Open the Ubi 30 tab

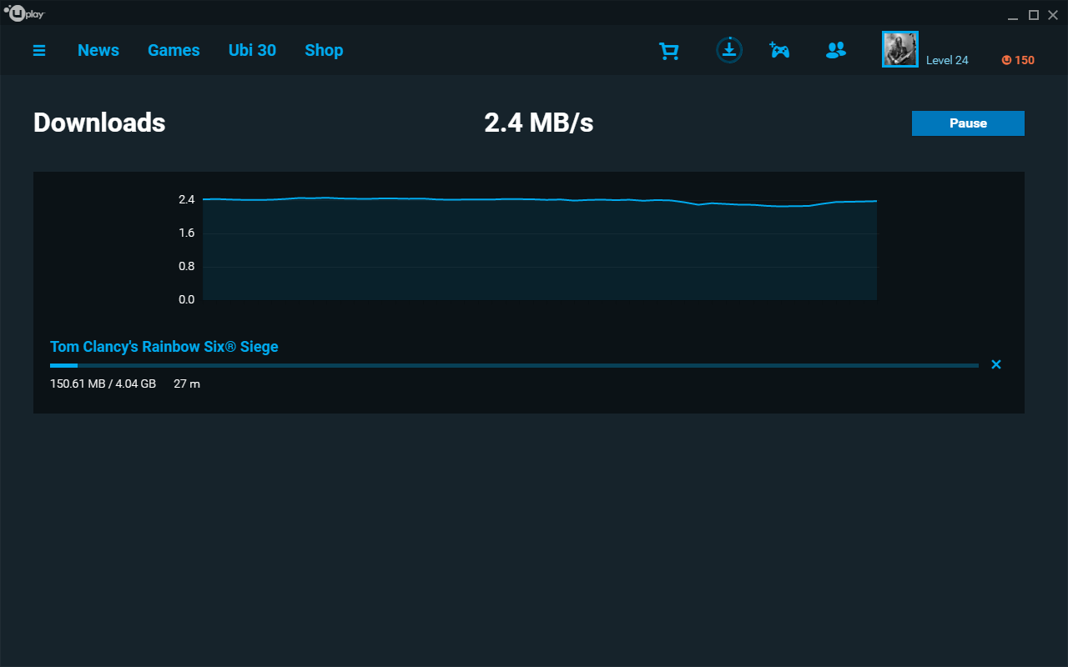(252, 50)
